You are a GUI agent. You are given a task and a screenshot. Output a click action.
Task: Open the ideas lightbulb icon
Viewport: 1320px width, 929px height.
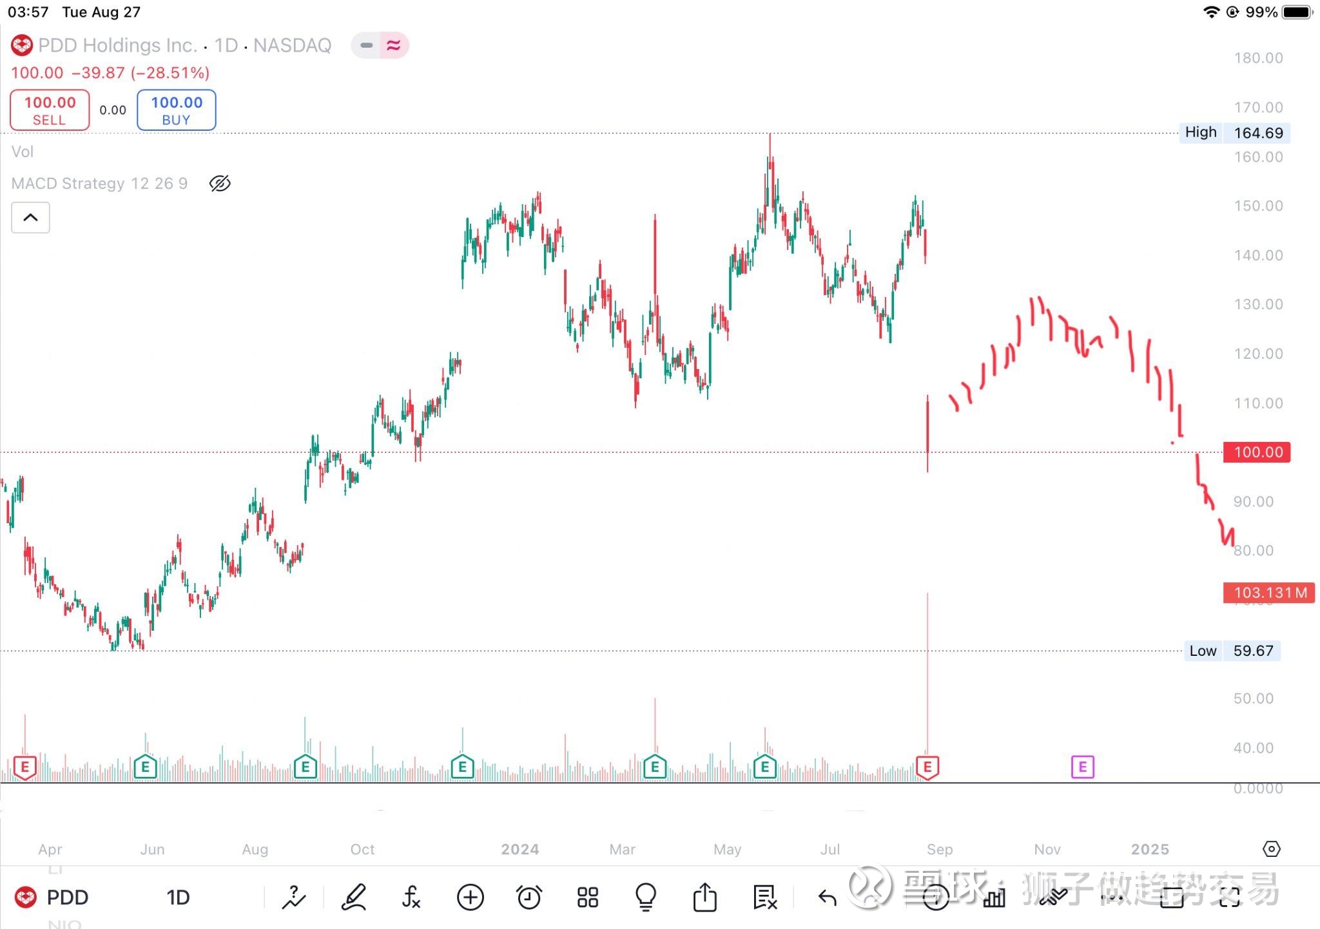click(x=645, y=897)
